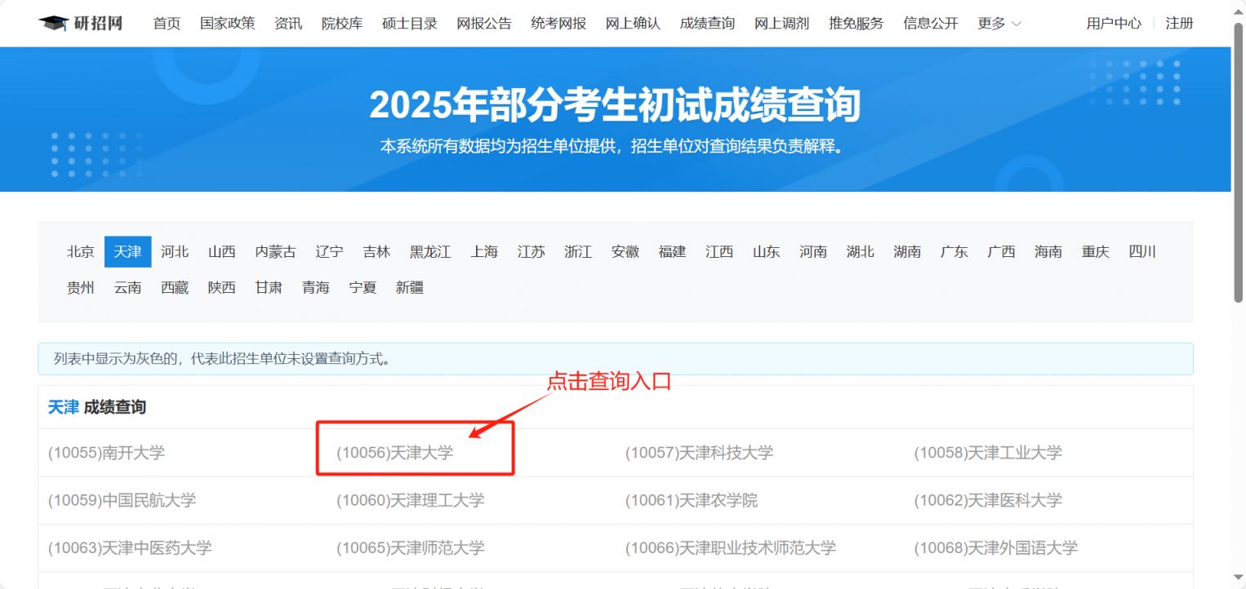Pick 安徽 from the province list
Viewport: 1246px width, 589px height.
pos(625,252)
